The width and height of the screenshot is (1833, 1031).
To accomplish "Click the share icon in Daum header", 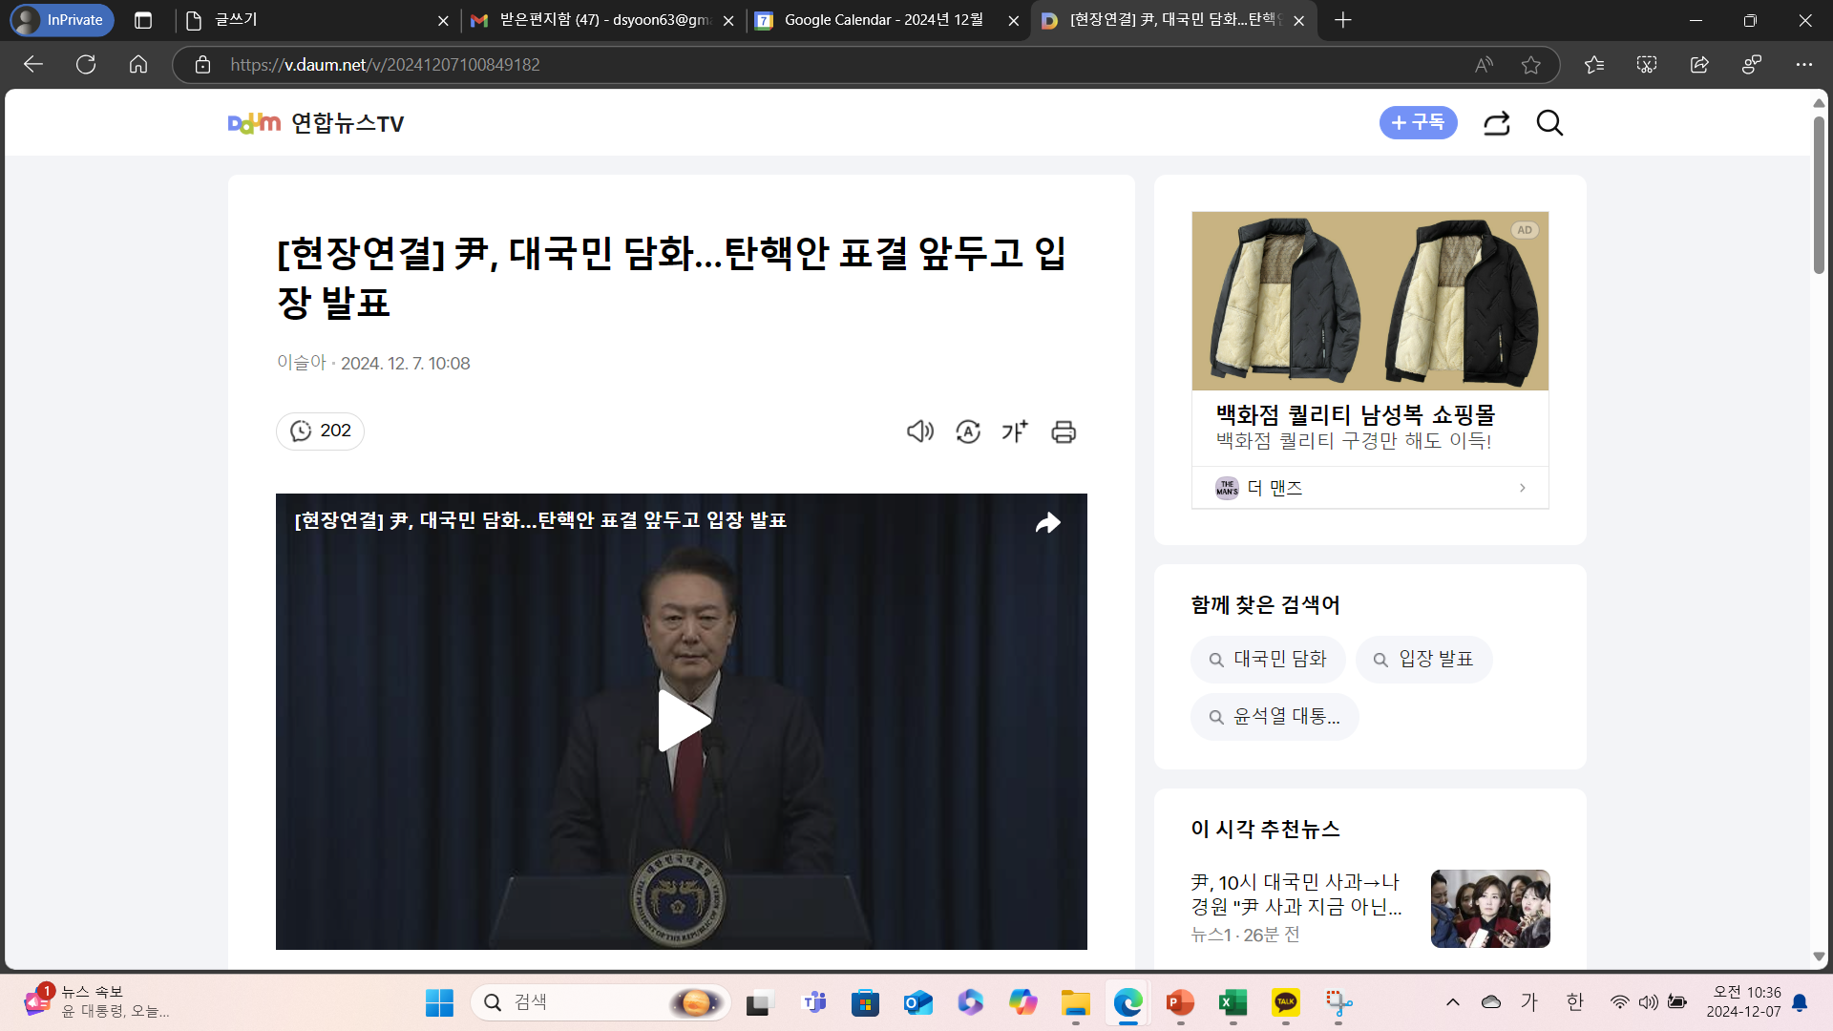I will (1496, 123).
